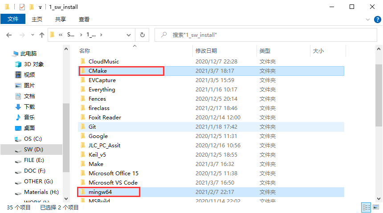
Task: Switch to the 主页 ribbon tab
Action: click(37, 19)
